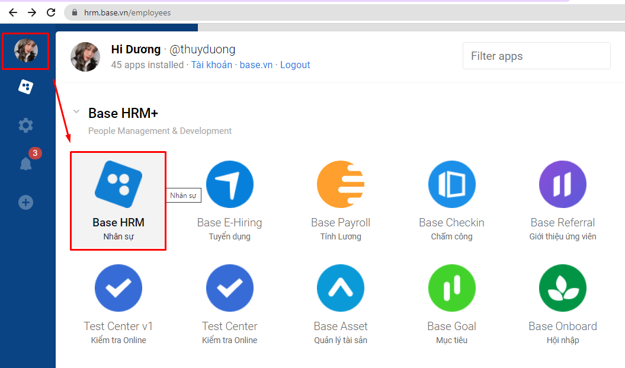Launch Base Asset management app
Screen dimensions: 625x368
[340, 288]
